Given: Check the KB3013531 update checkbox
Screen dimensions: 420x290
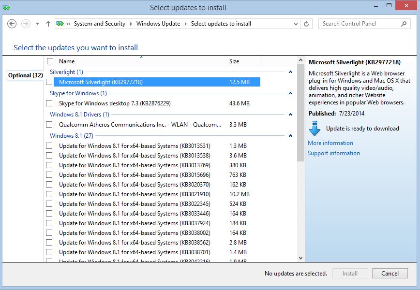Looking at the screenshot, I should click(x=49, y=146).
